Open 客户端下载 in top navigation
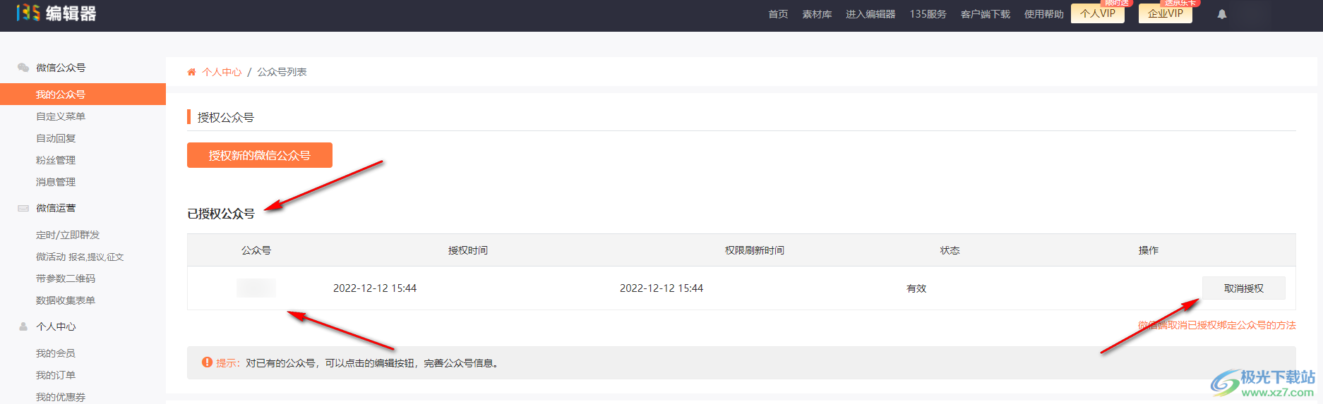 click(986, 14)
